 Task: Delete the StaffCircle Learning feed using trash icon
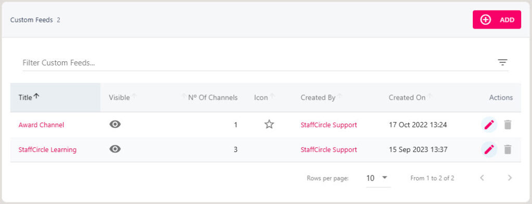pyautogui.click(x=508, y=149)
